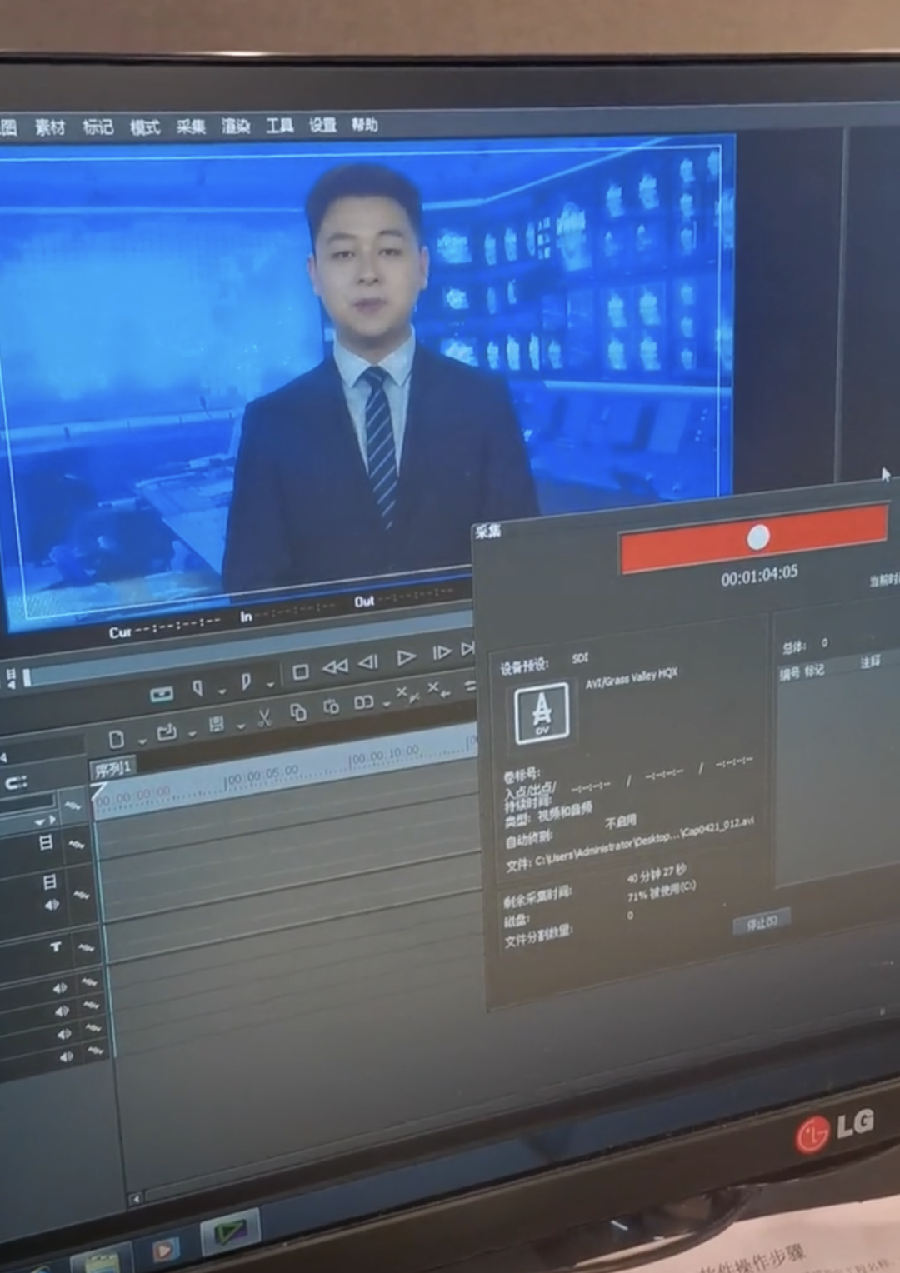
Task: Click the DV device preset icon
Action: [542, 713]
